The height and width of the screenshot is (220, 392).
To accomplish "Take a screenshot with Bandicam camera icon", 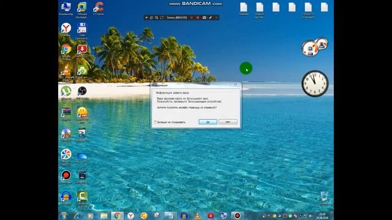I will (204, 18).
